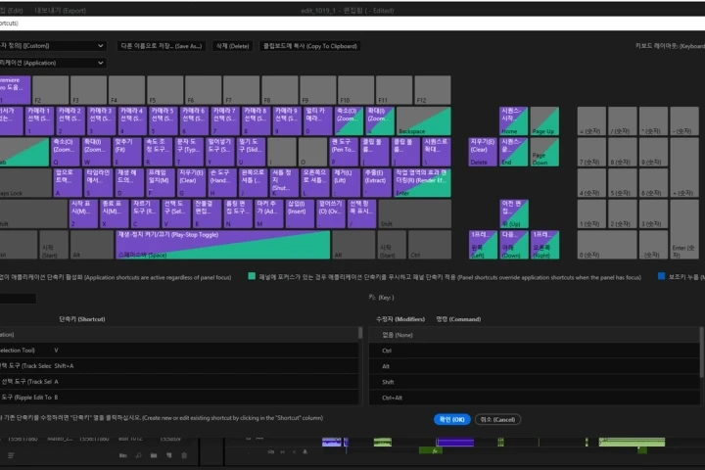Click the trash Clear icon in Project panel

(184, 455)
